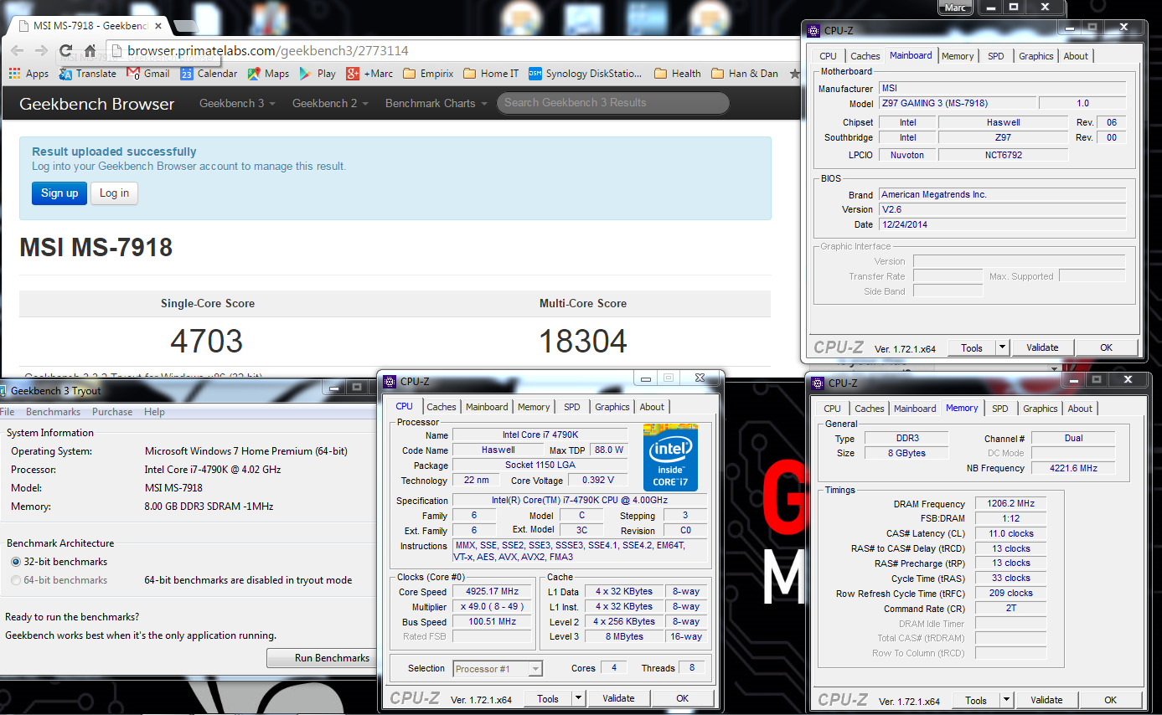Switch to SPD tab in the CPU window

point(571,407)
